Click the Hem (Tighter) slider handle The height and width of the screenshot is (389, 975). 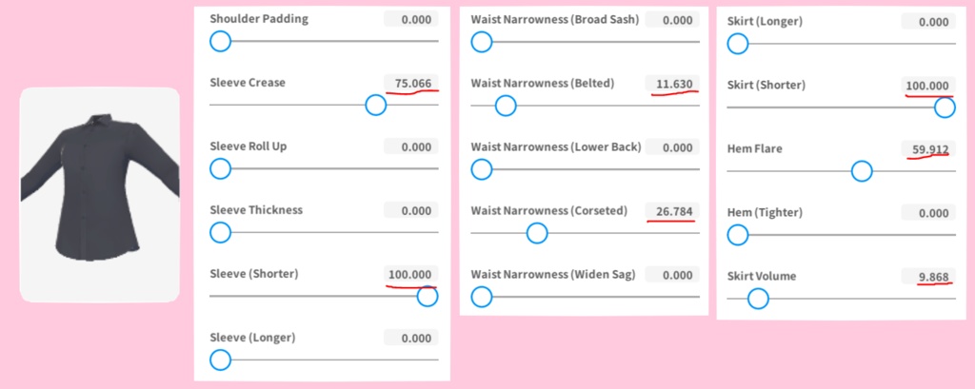tap(738, 235)
